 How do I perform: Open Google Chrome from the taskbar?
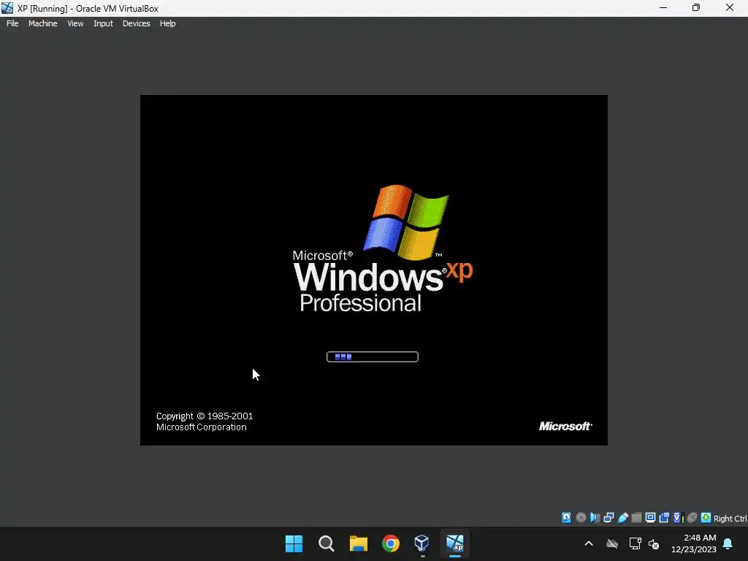[391, 543]
